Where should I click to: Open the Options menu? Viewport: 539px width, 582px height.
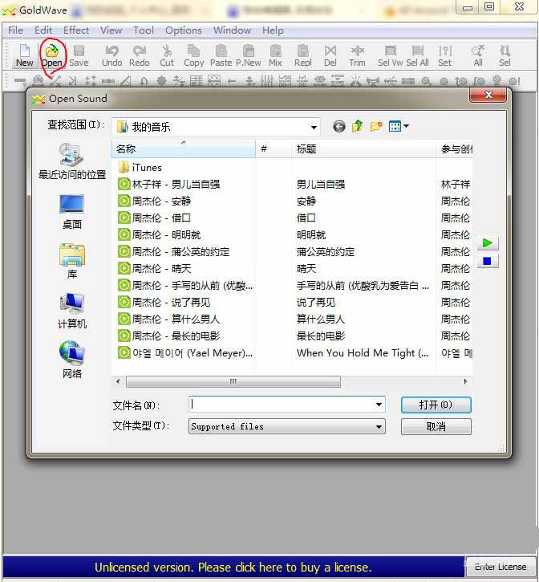coord(184,31)
